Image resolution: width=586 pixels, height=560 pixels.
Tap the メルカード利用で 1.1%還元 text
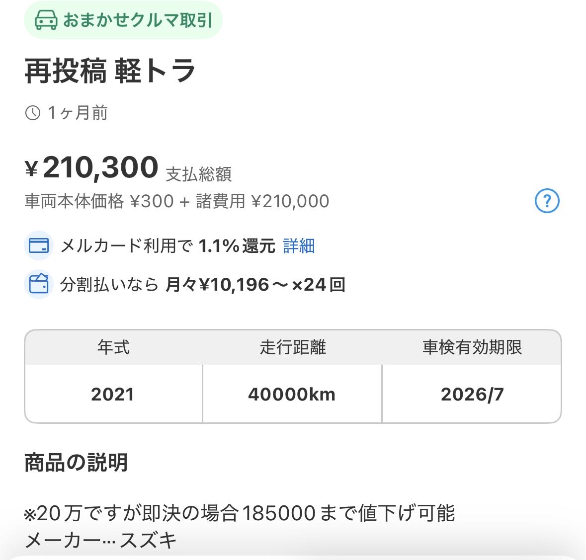click(x=167, y=246)
